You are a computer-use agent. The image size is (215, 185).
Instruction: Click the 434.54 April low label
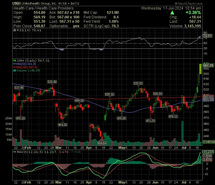coord(102,143)
